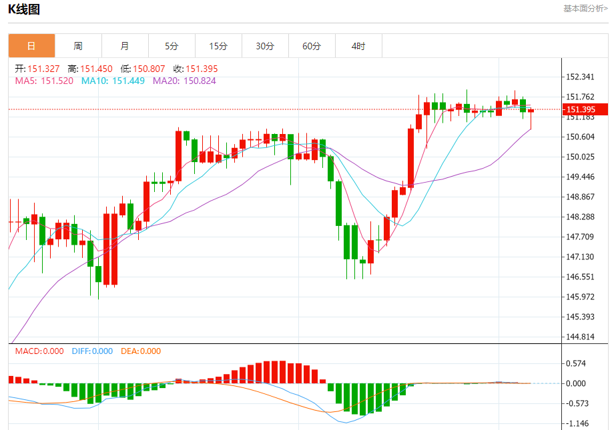
Task: Click the 150.025 price axis label
Action: pos(581,157)
